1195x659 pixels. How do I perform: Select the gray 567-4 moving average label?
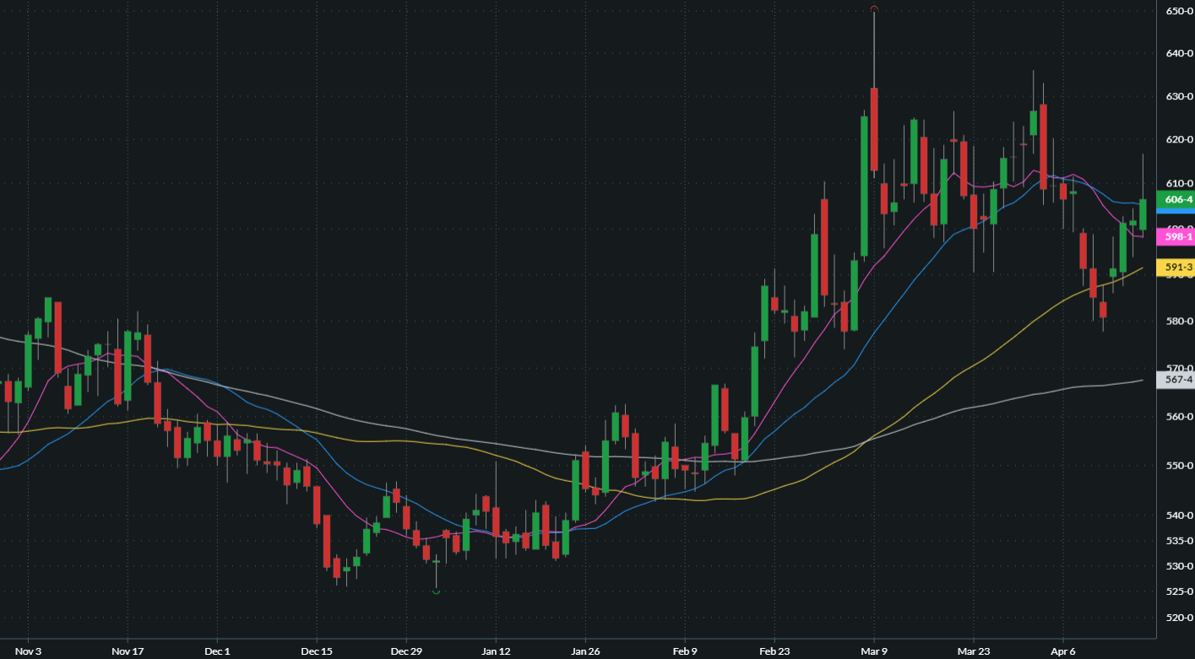[x=1178, y=380]
